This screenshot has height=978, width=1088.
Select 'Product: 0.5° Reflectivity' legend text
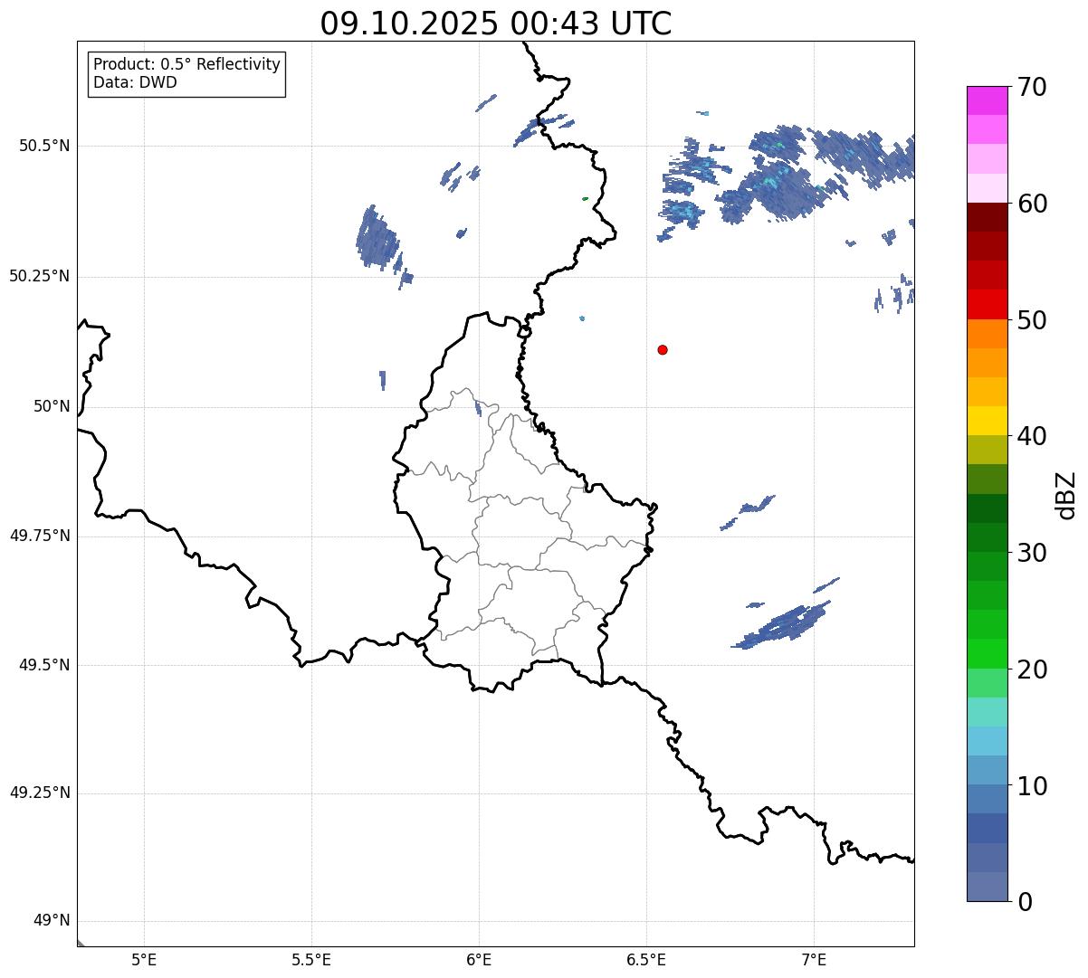[x=186, y=65]
